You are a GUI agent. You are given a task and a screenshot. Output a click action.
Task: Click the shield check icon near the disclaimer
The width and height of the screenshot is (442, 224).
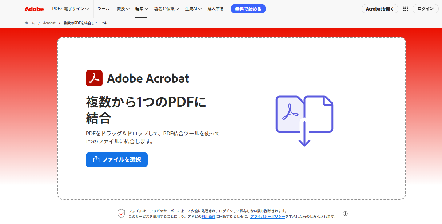pyautogui.click(x=121, y=214)
